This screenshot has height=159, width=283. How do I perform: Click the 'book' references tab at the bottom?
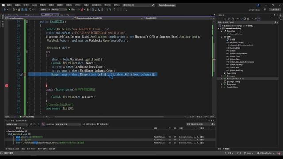click(42, 149)
